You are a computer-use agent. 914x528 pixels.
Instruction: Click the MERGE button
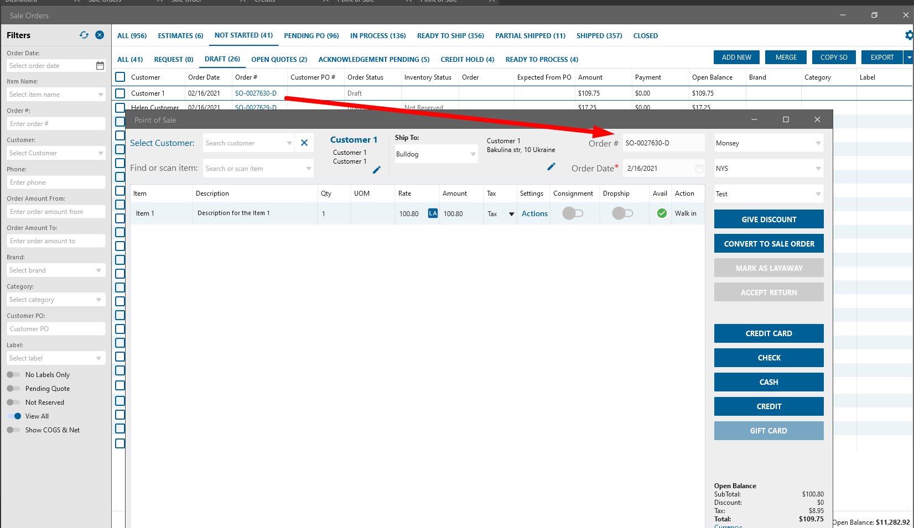786,57
